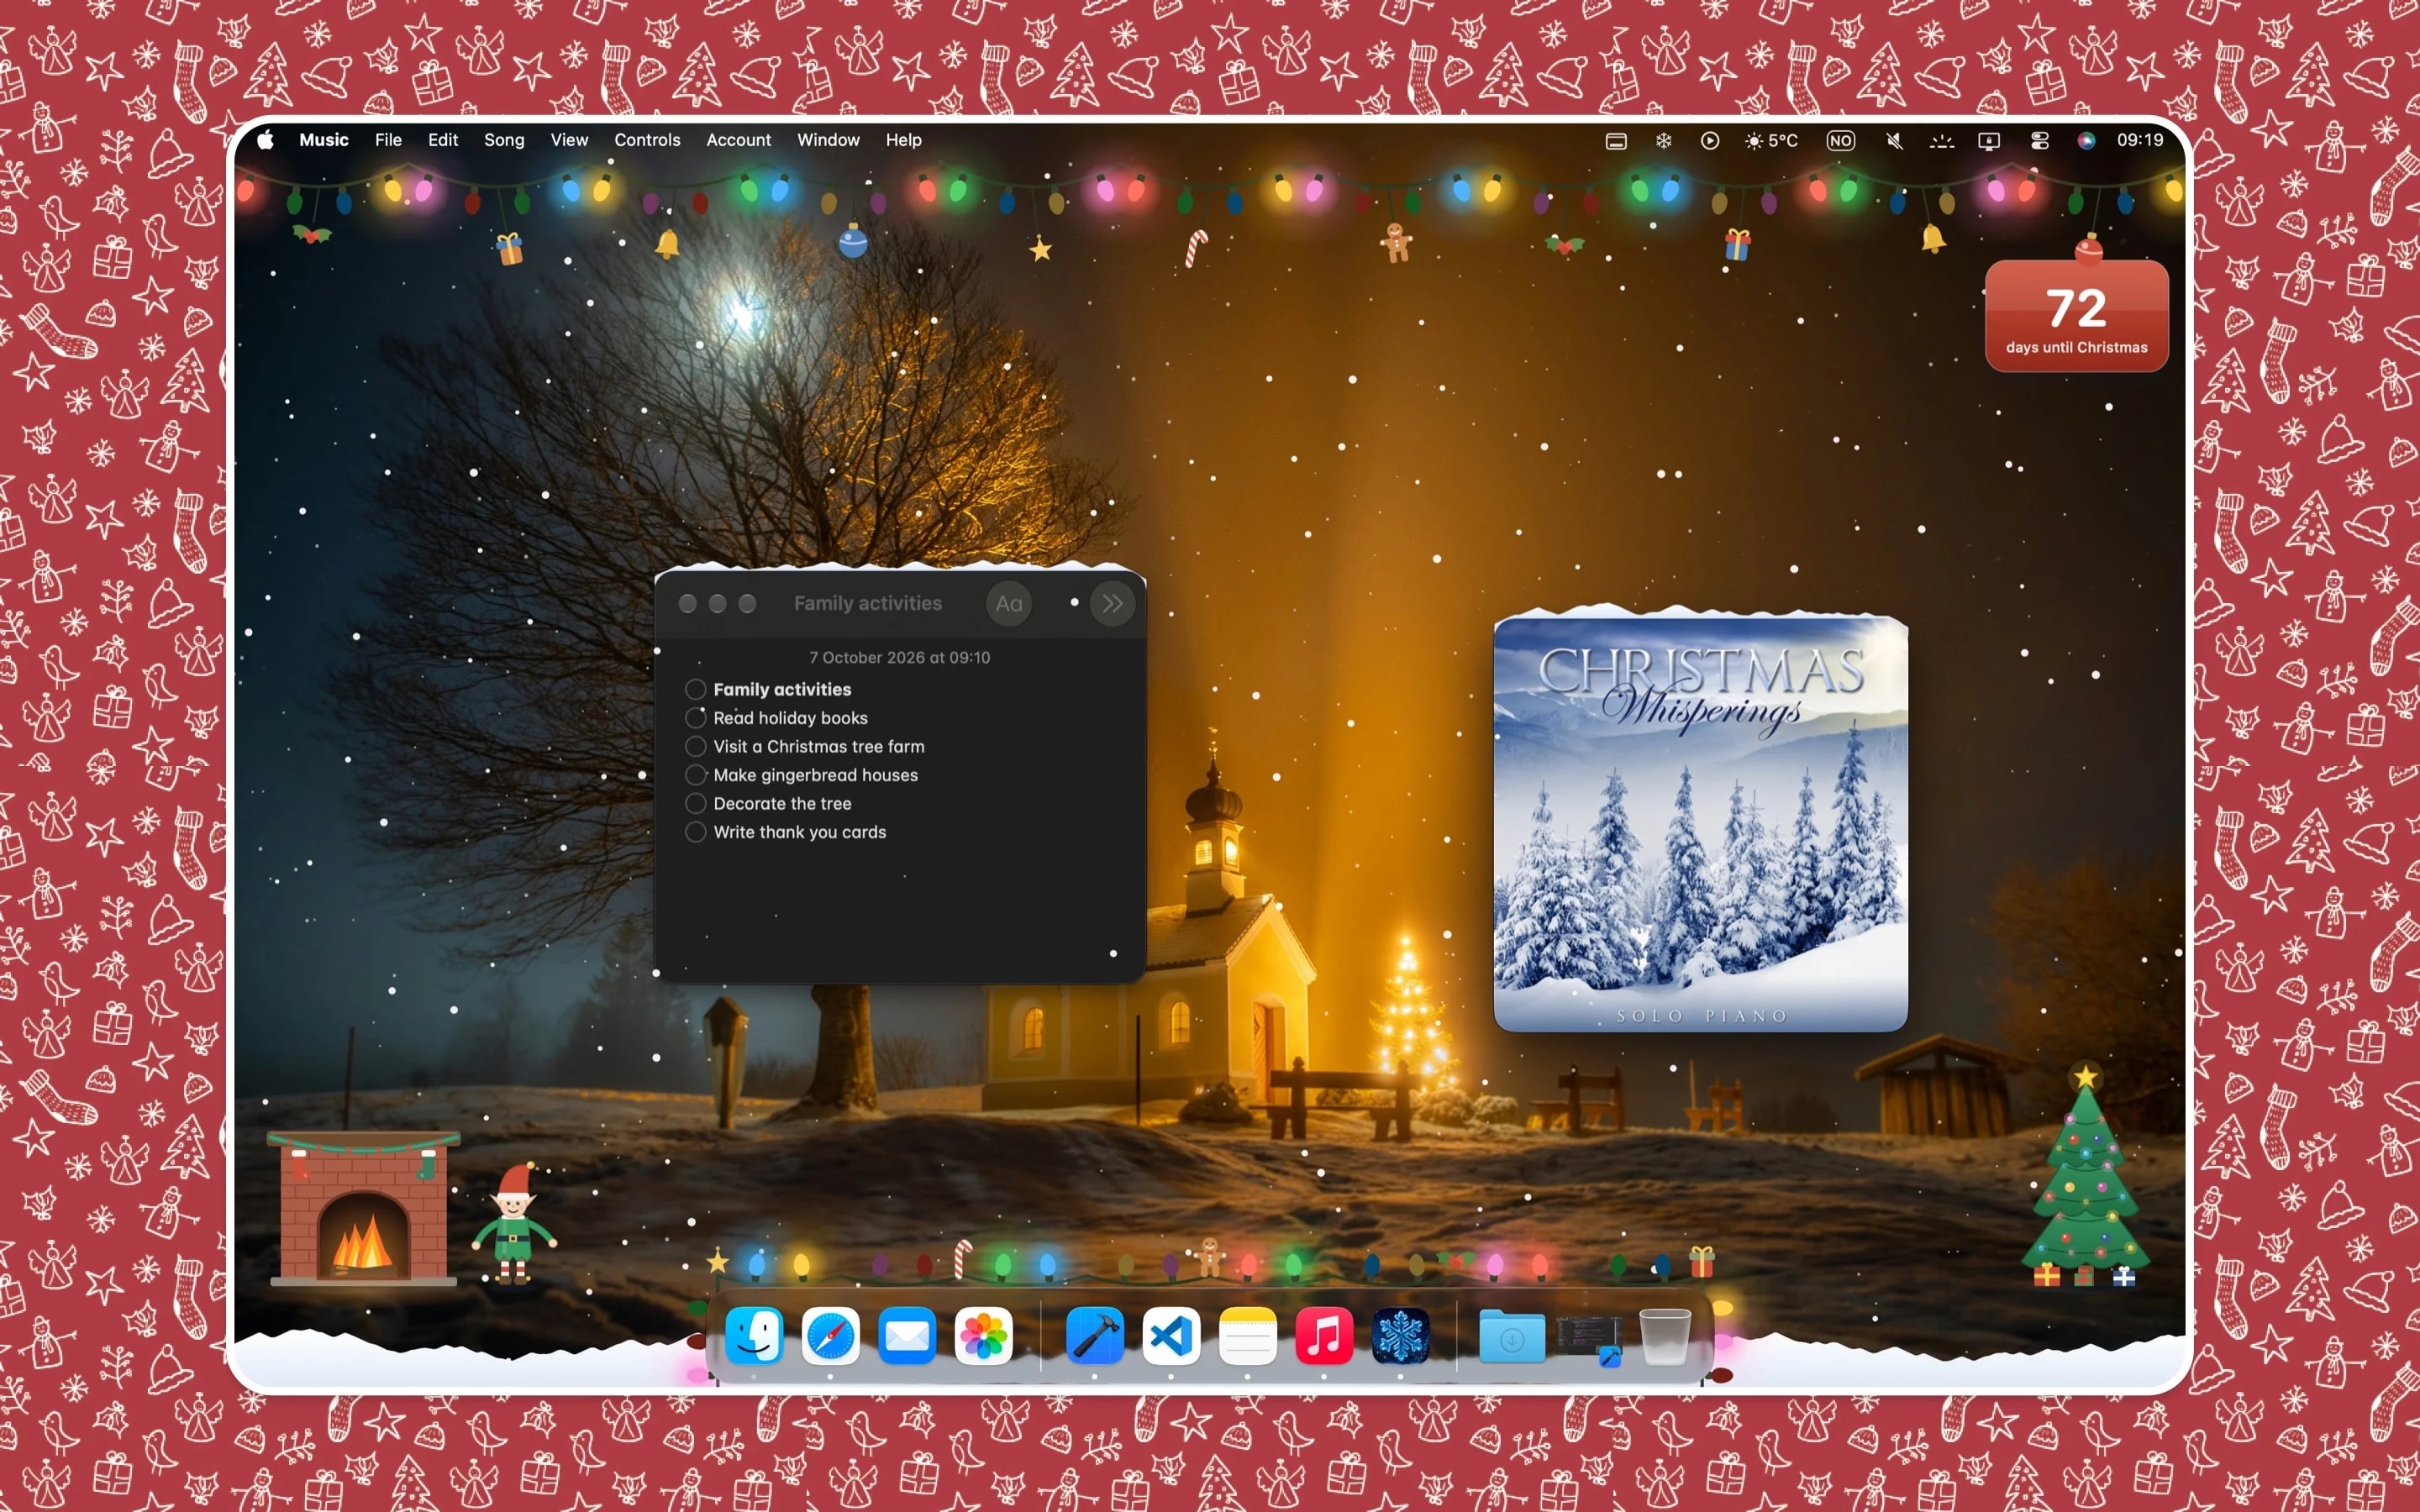The image size is (2420, 1512).
Task: Open the Notes app in the Dock
Action: 1248,1336
